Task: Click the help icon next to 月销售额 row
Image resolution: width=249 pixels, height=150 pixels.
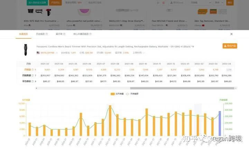Action: click(x=33, y=76)
